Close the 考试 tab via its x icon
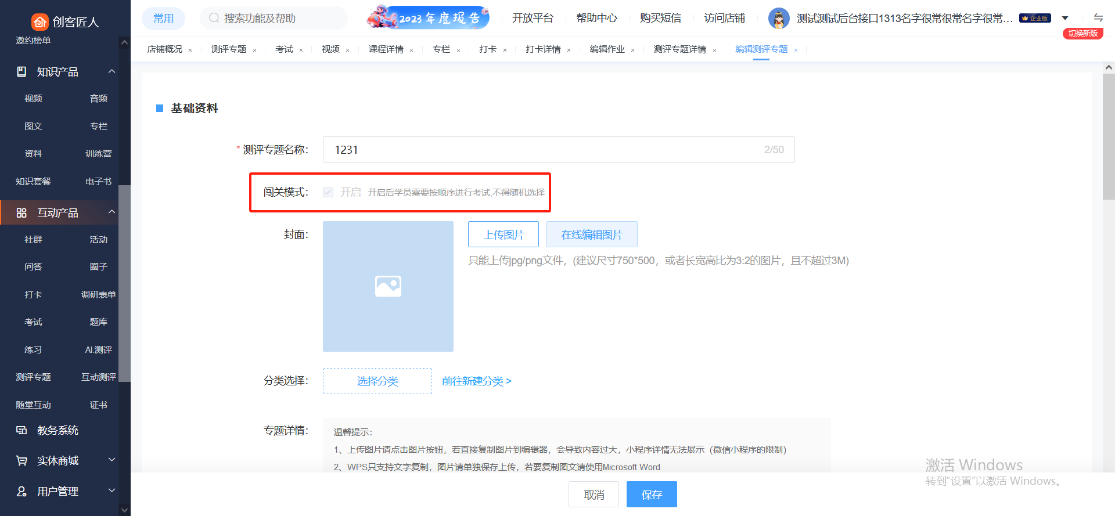 coord(301,50)
